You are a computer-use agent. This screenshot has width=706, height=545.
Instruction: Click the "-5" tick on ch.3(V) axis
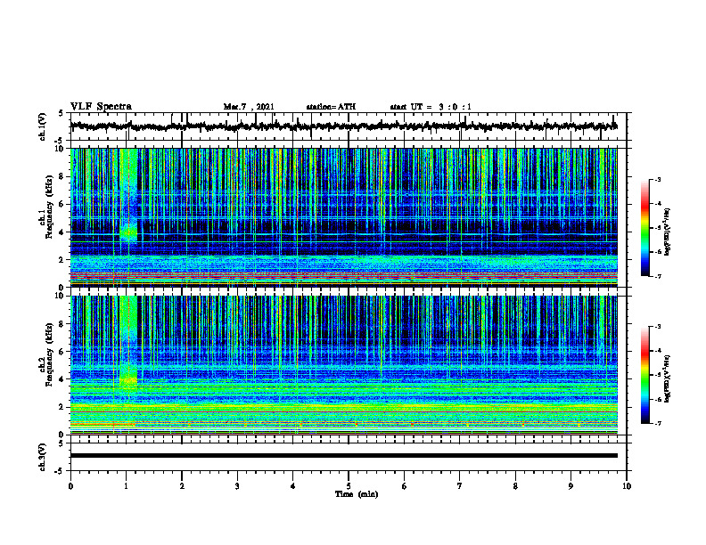(59, 471)
